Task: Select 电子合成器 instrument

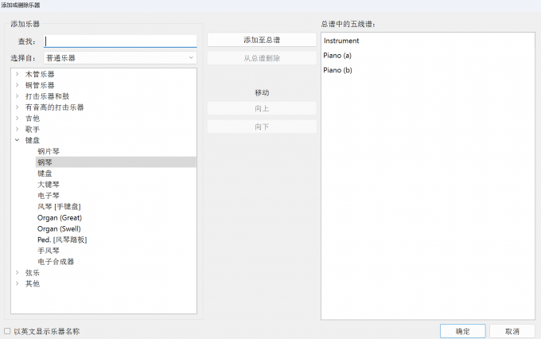Action: click(x=56, y=261)
